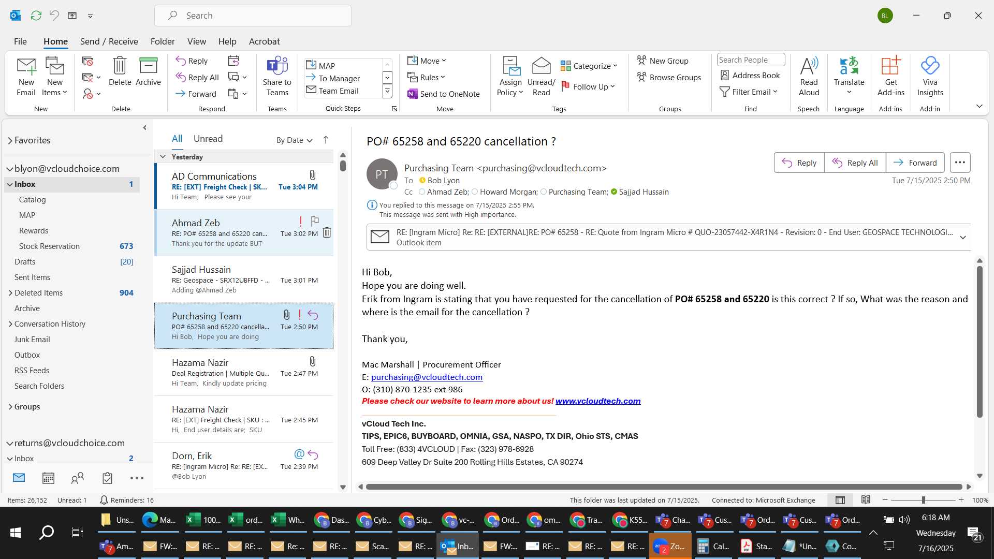Open Windows taskbar search

(47, 532)
